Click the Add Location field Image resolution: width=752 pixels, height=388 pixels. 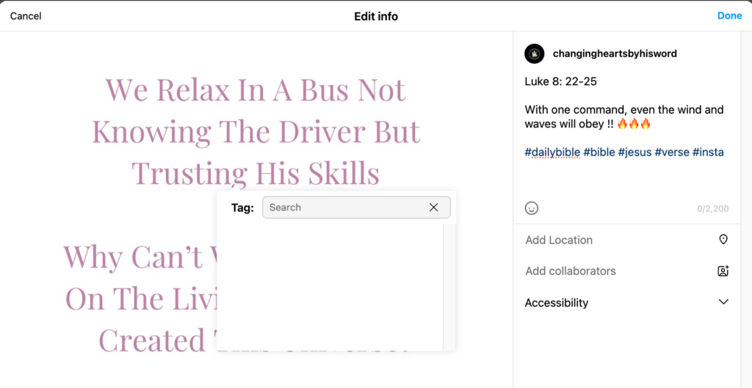[559, 240]
